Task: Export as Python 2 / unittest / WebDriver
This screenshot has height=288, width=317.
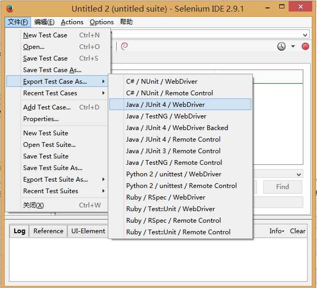Action: pyautogui.click(x=180, y=174)
